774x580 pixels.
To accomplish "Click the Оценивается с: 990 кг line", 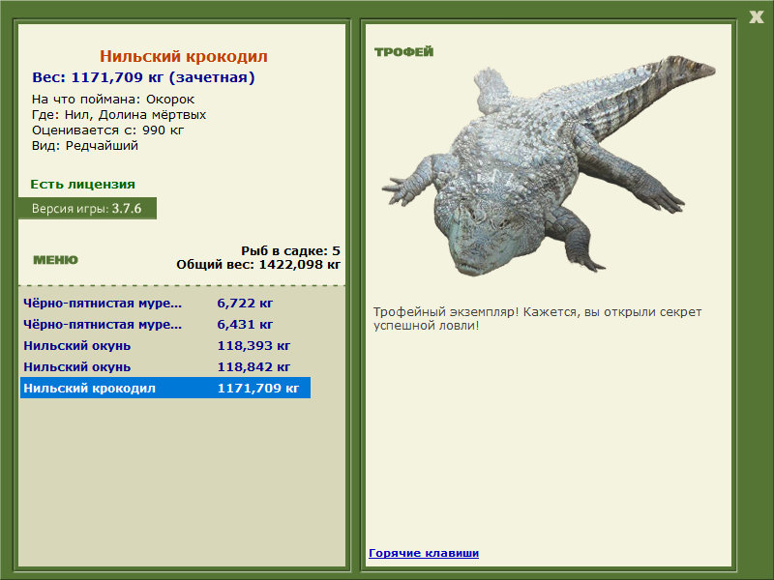I will [108, 130].
